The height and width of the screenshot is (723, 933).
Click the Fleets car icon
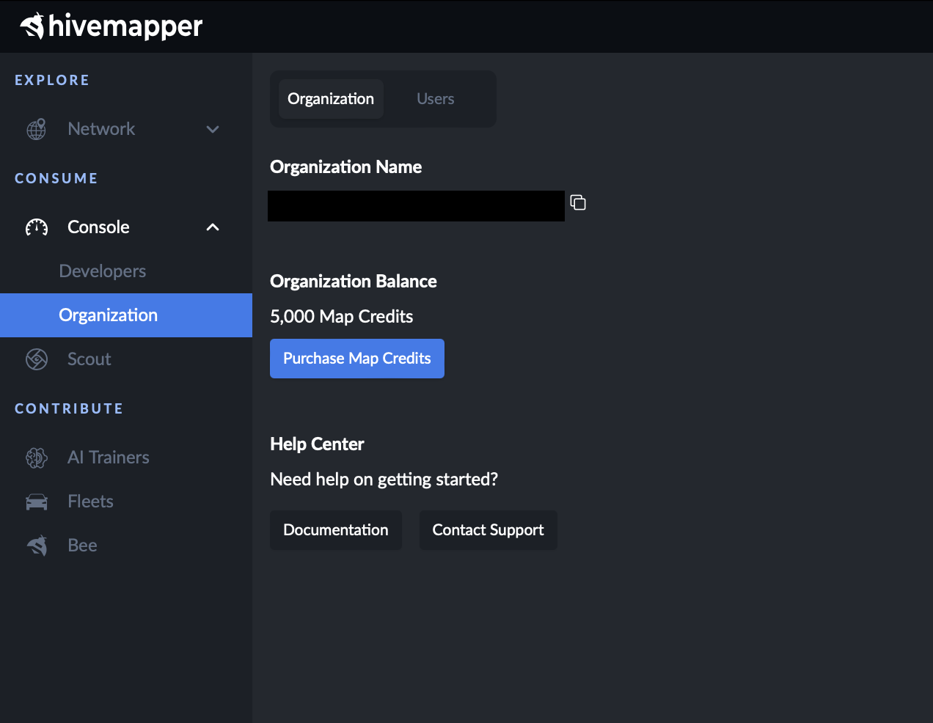tap(37, 502)
